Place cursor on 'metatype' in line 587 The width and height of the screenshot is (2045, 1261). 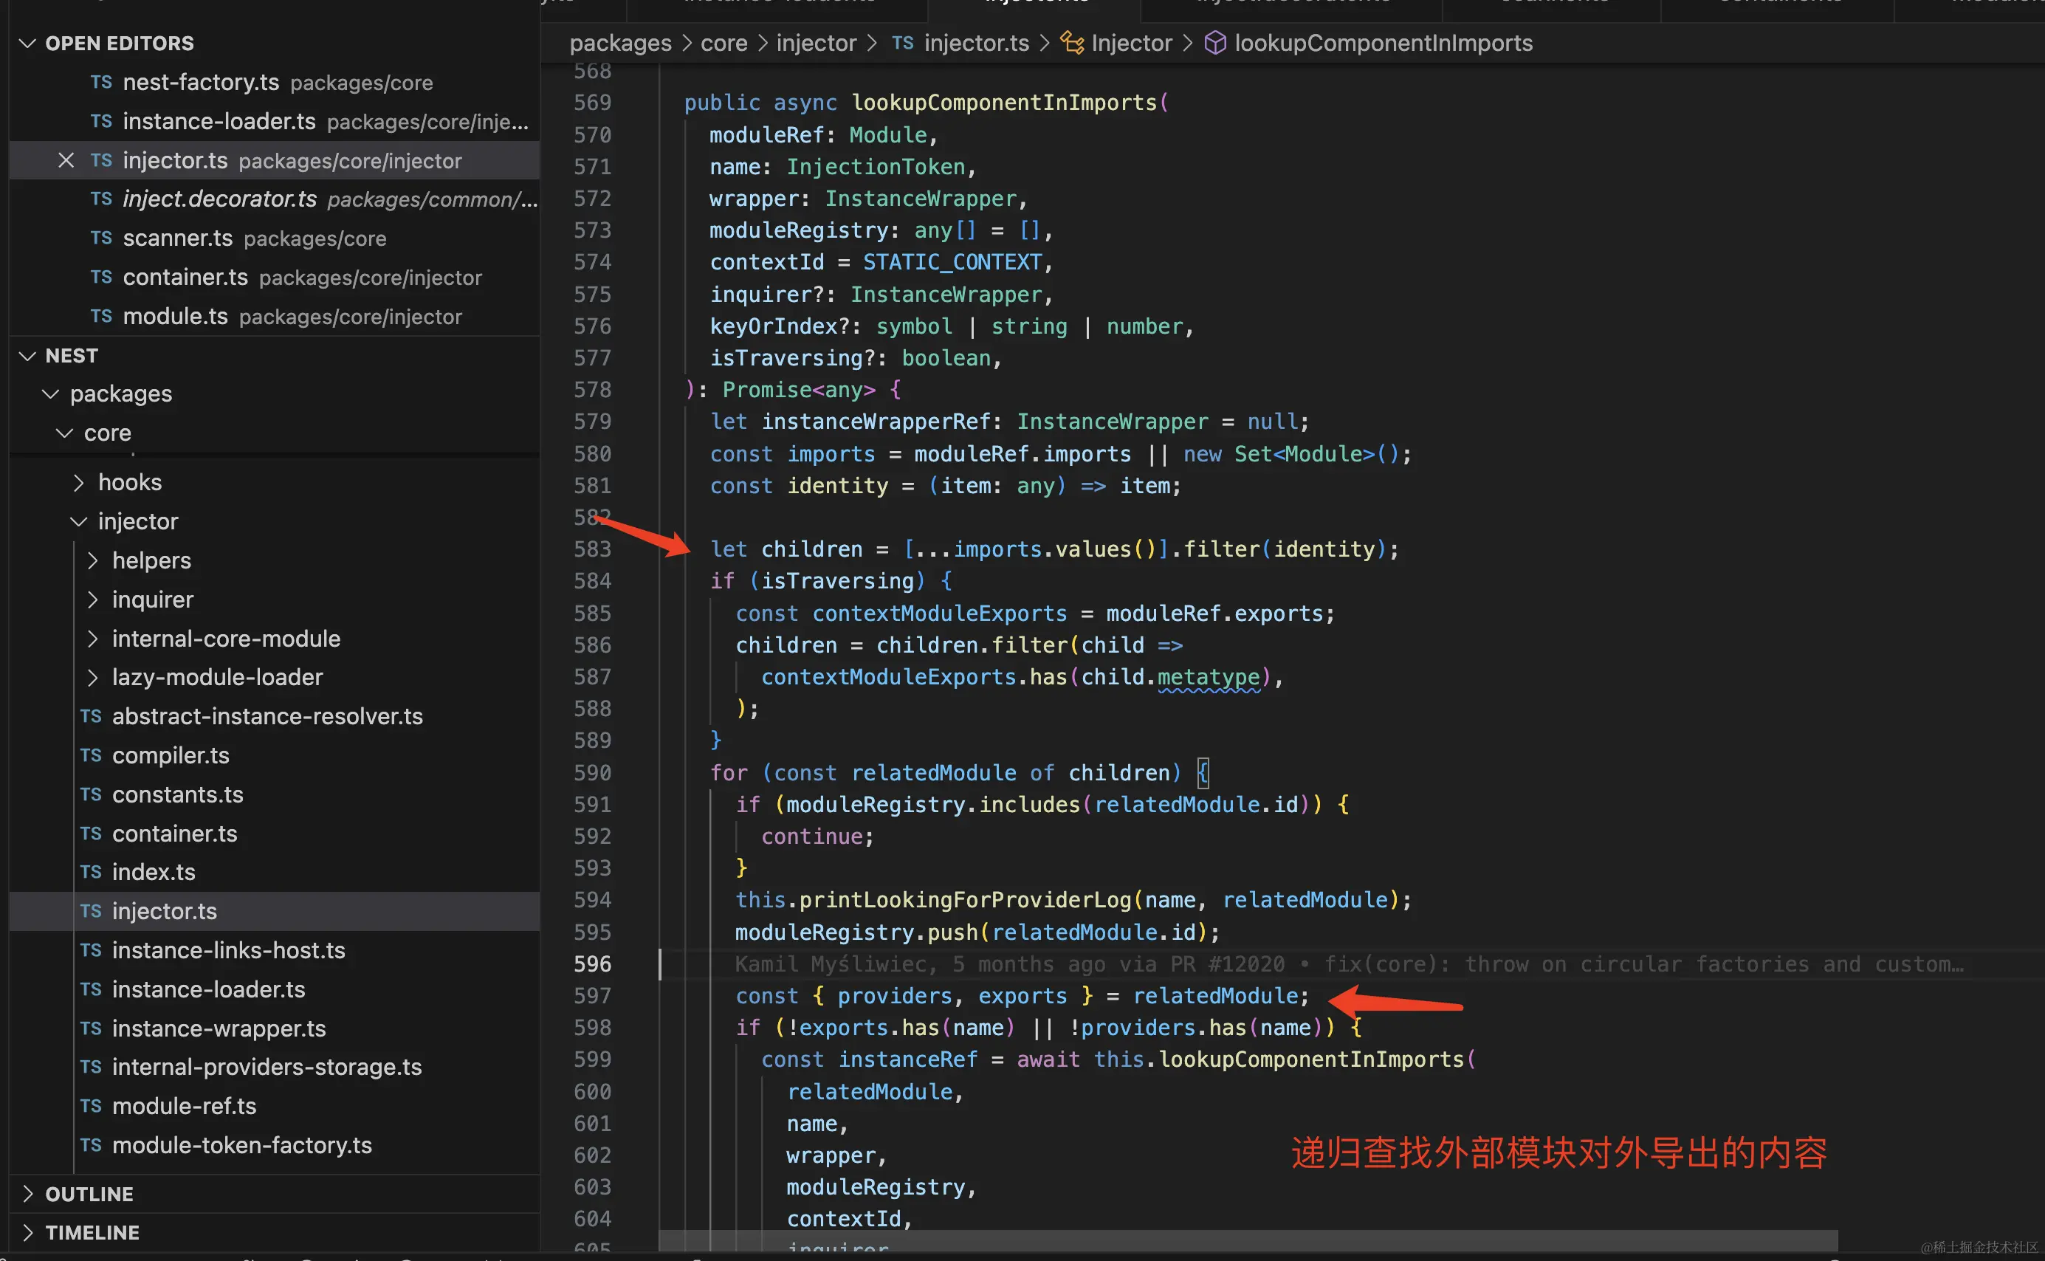[x=1209, y=677]
